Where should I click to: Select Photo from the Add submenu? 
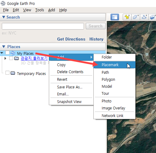pos(114,101)
